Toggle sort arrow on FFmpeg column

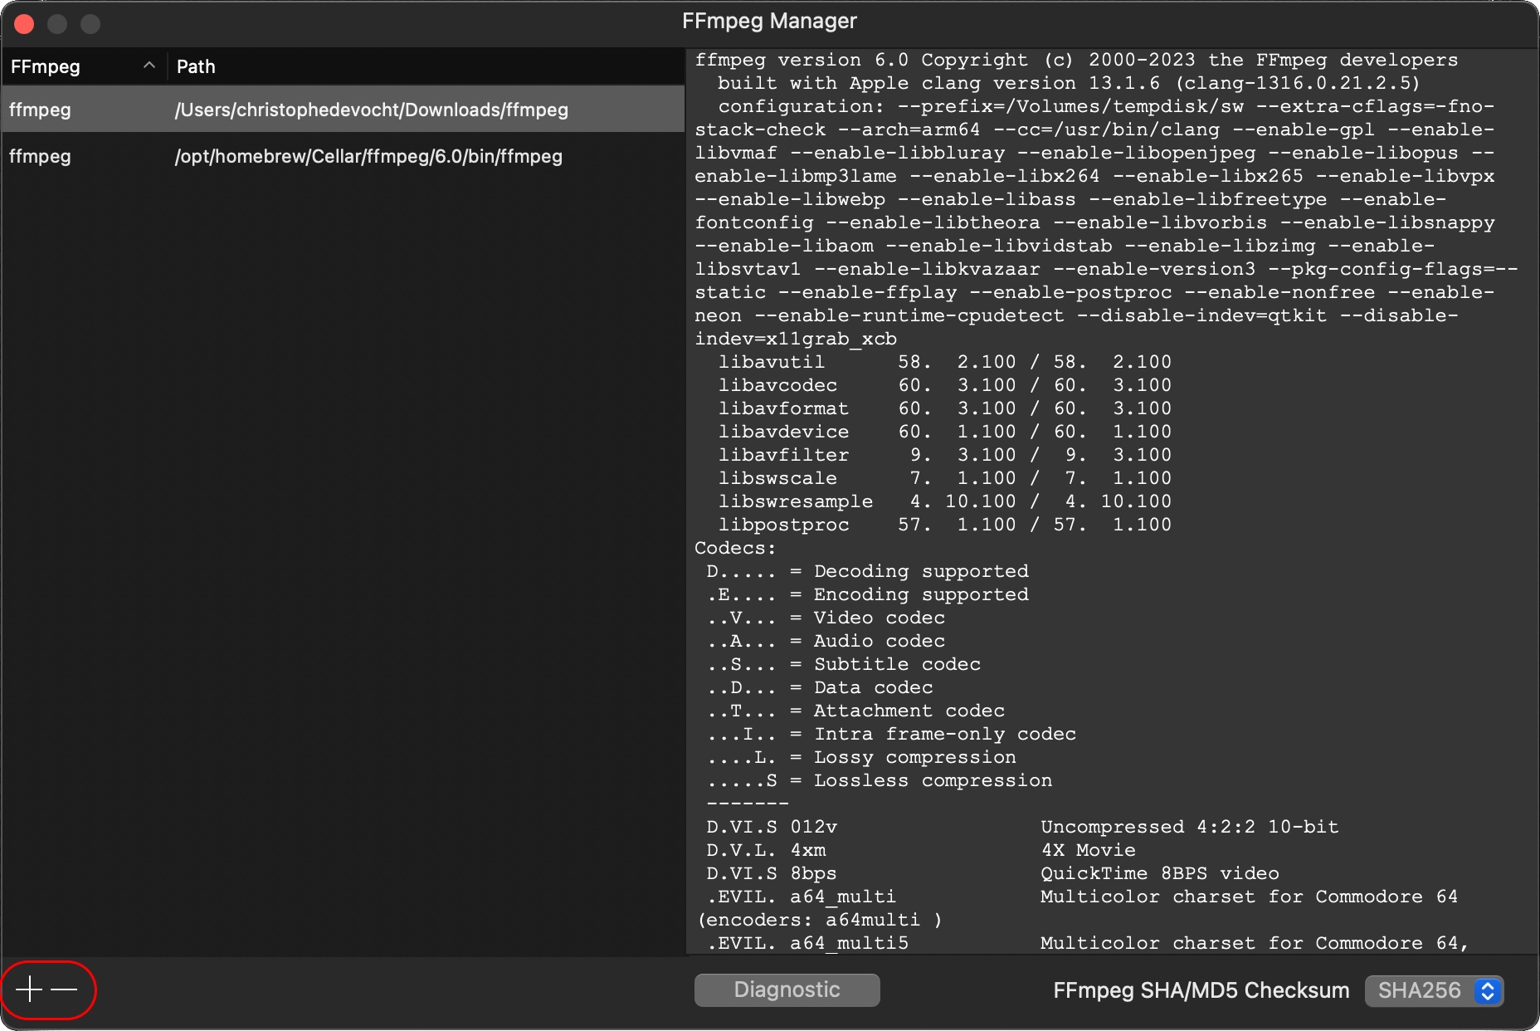tap(149, 66)
